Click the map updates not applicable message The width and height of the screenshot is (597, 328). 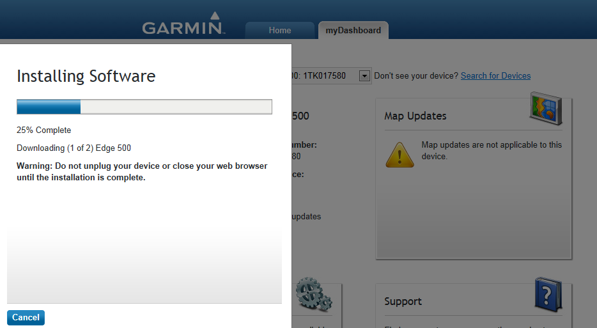492,150
